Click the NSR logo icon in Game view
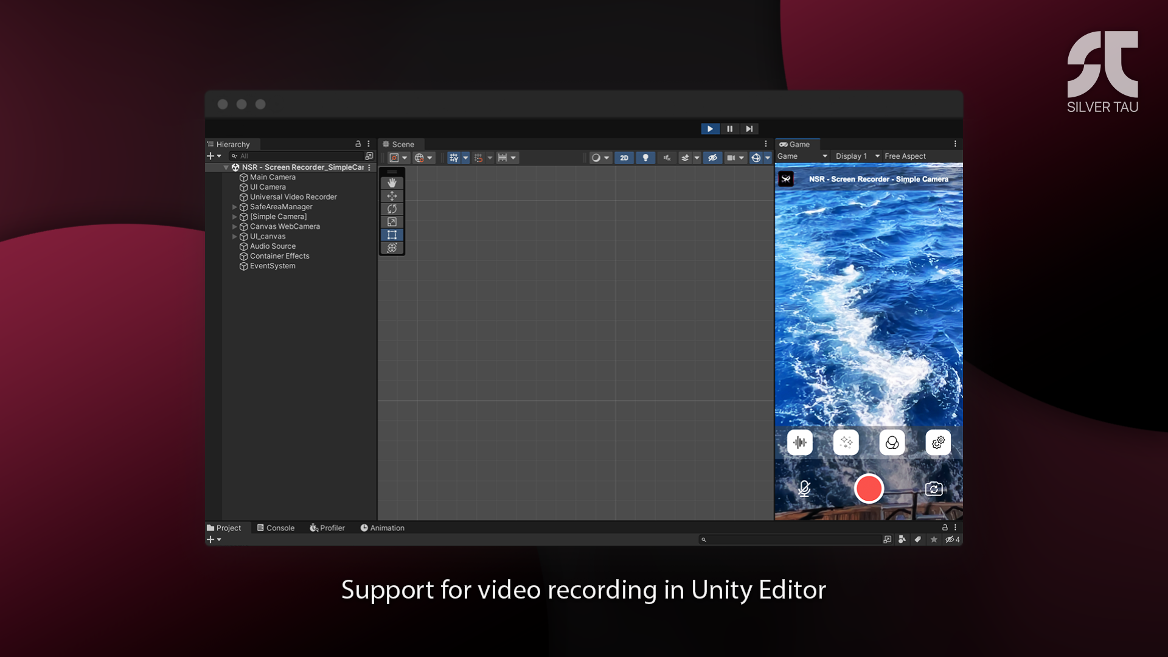The image size is (1168, 657). click(x=786, y=179)
